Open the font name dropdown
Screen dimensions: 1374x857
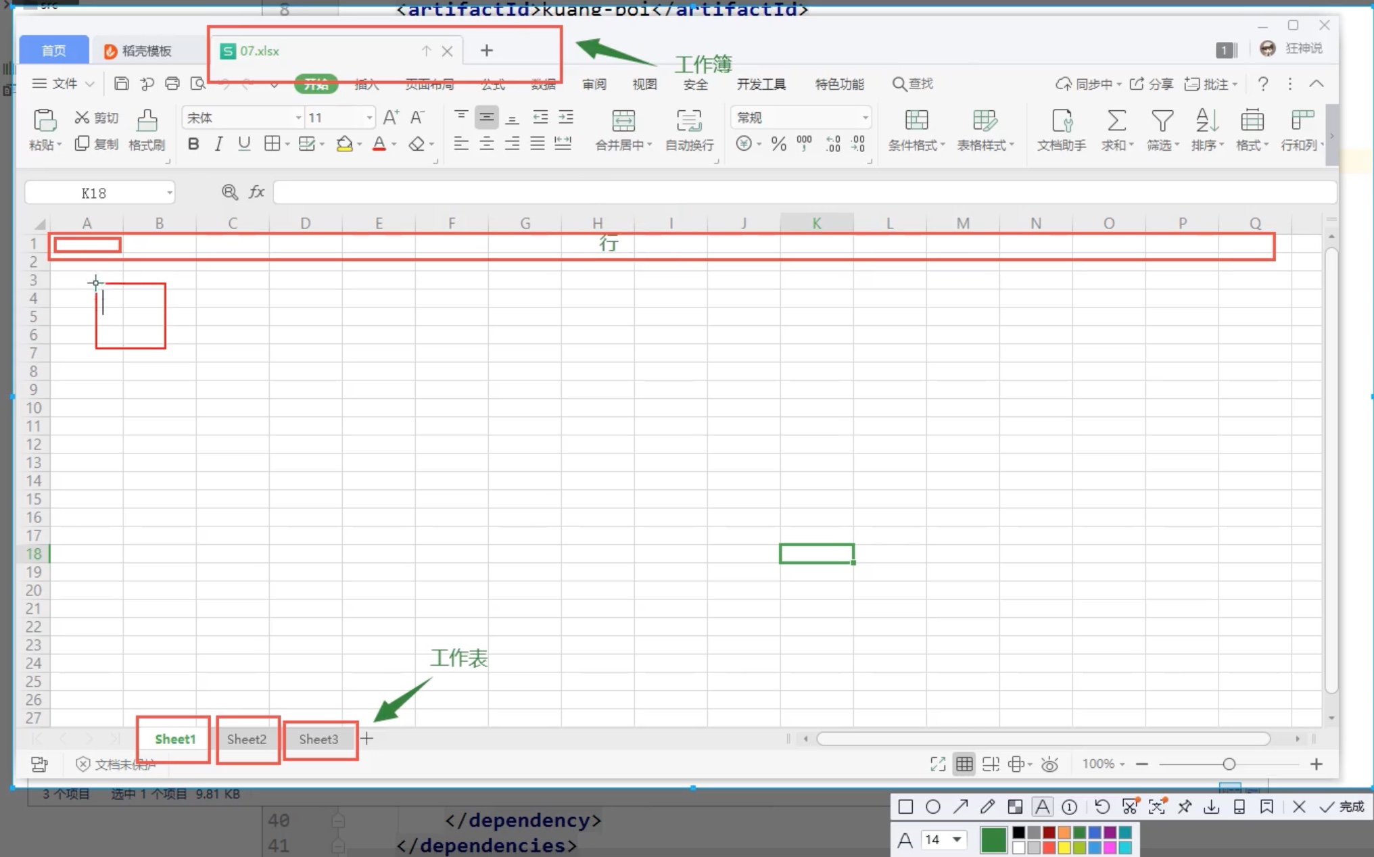coord(298,118)
